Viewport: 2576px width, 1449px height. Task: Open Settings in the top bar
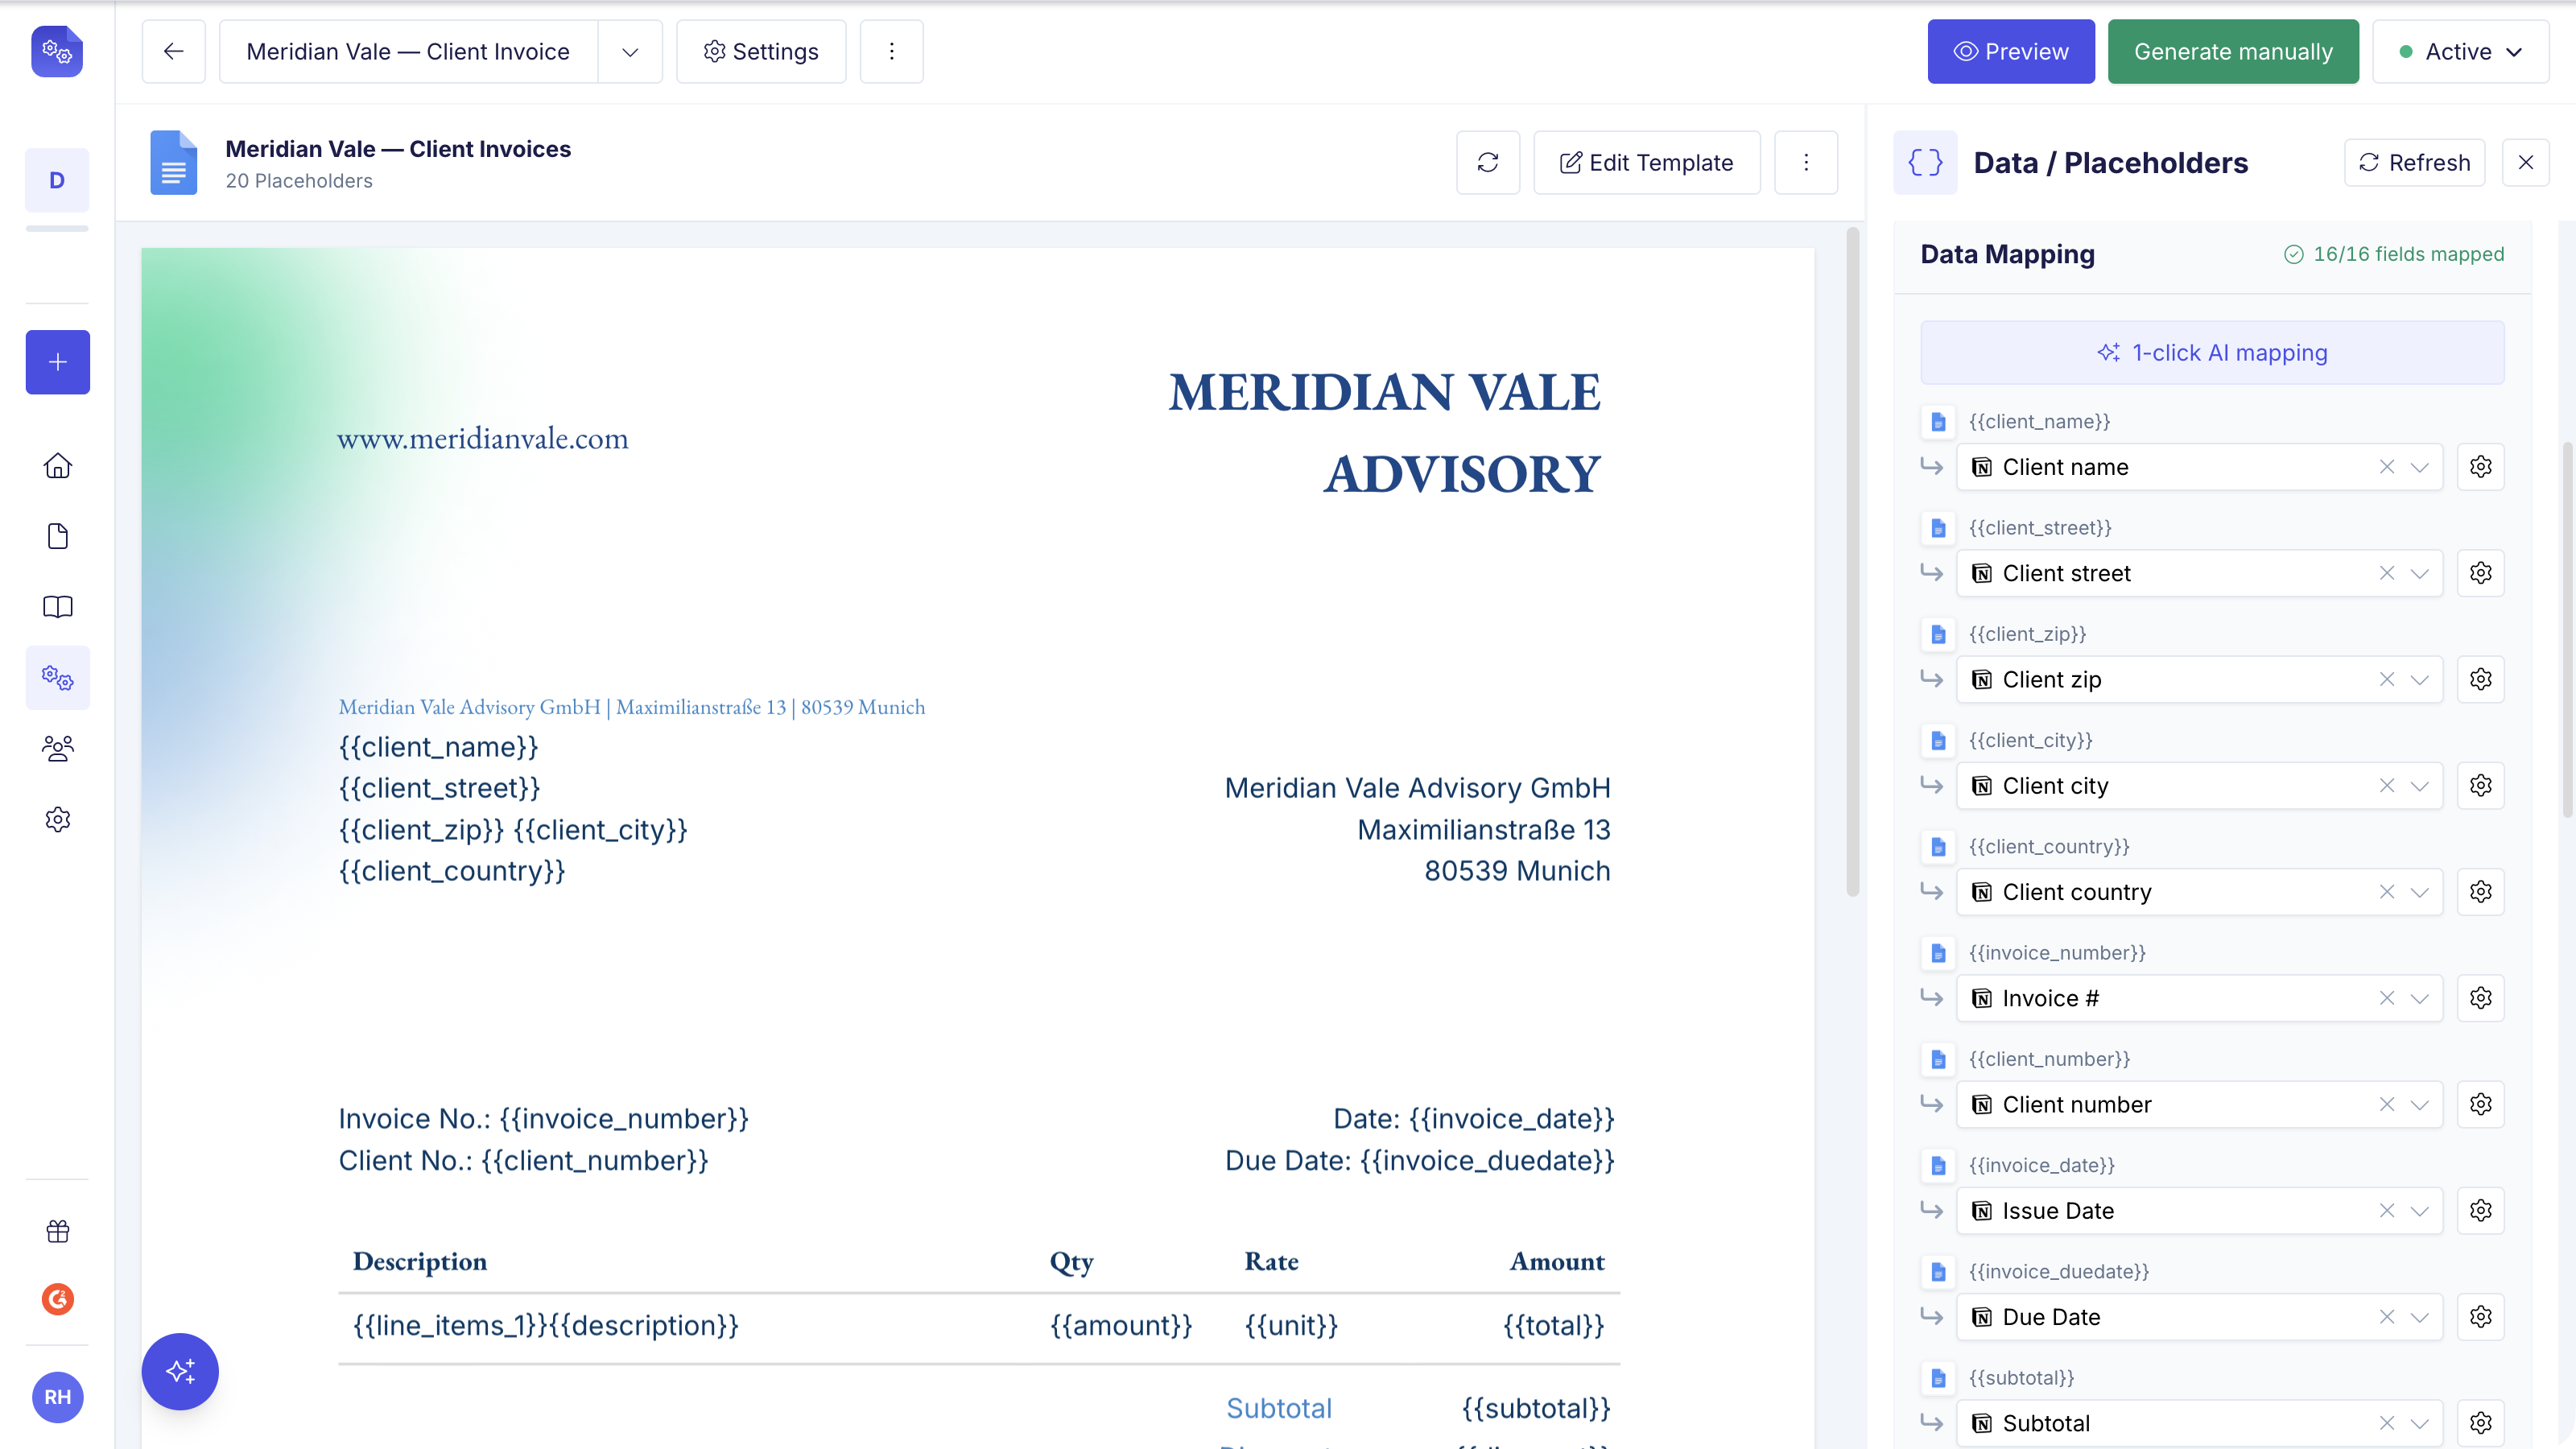tap(761, 51)
